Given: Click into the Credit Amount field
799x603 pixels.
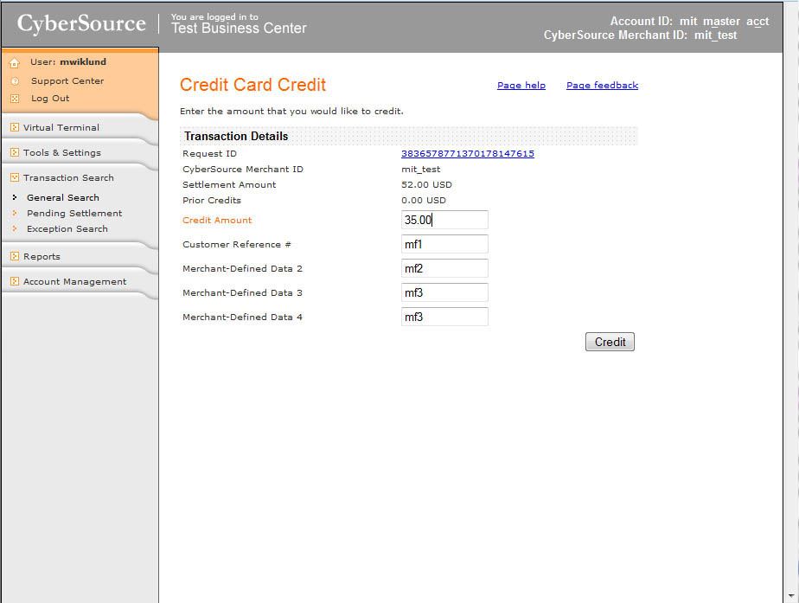Looking at the screenshot, I should click(x=444, y=220).
